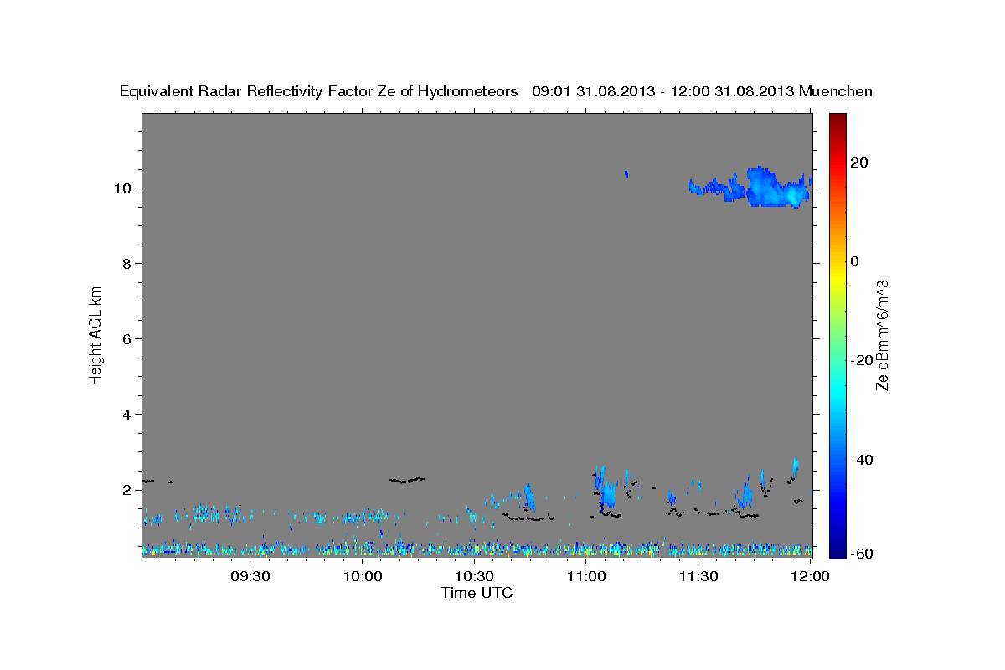Viewport: 1005px width, 670px height.
Task: Click the 'Time UTC' axis label
Action: click(477, 593)
